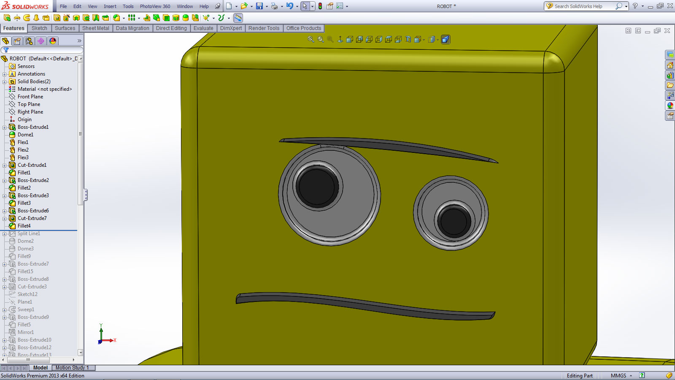Select the green Dome feature toolbar icon
The image size is (675, 380).
pyautogui.click(x=186, y=18)
